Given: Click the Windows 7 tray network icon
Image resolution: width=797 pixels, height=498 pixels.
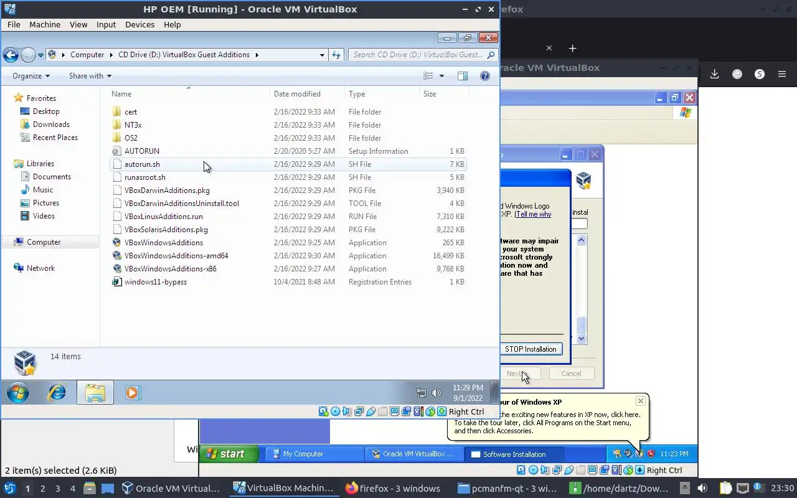Looking at the screenshot, I should tap(422, 393).
